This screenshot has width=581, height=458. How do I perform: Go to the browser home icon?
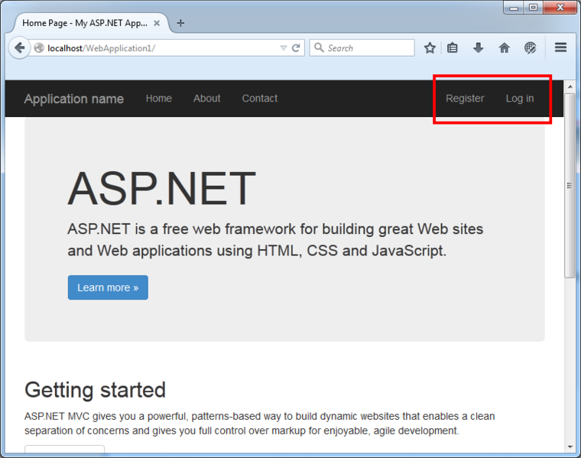[505, 48]
